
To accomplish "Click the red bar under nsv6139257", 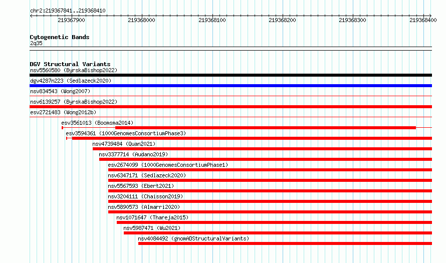I will [231, 107].
